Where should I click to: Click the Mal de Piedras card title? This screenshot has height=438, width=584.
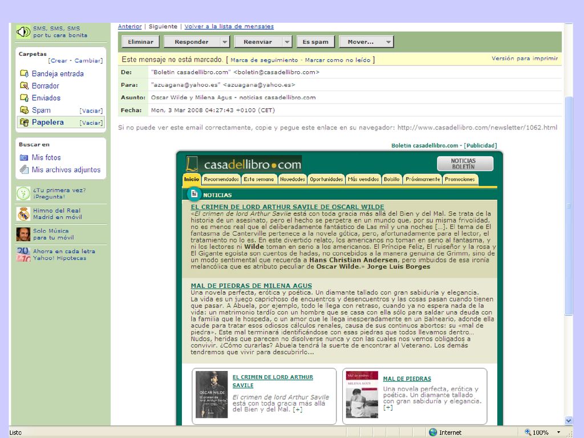[x=407, y=379]
